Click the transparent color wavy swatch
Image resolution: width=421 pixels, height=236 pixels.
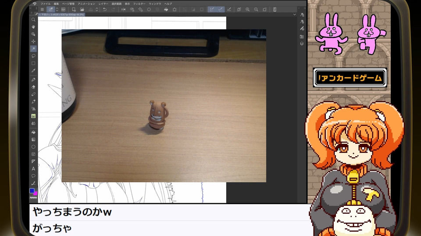pos(33,198)
